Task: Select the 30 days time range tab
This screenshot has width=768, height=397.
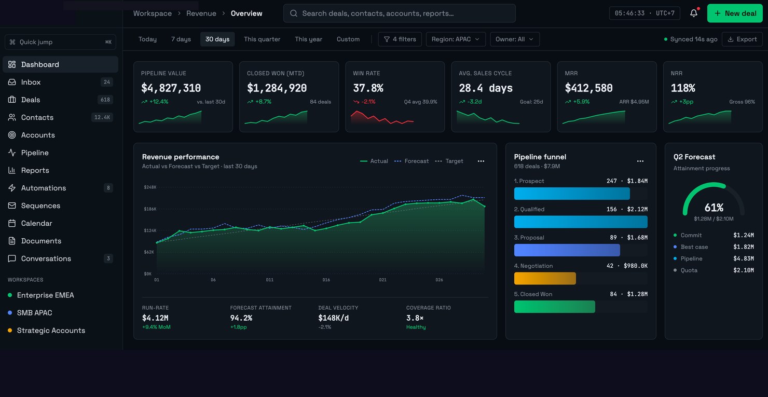Action: [217, 39]
